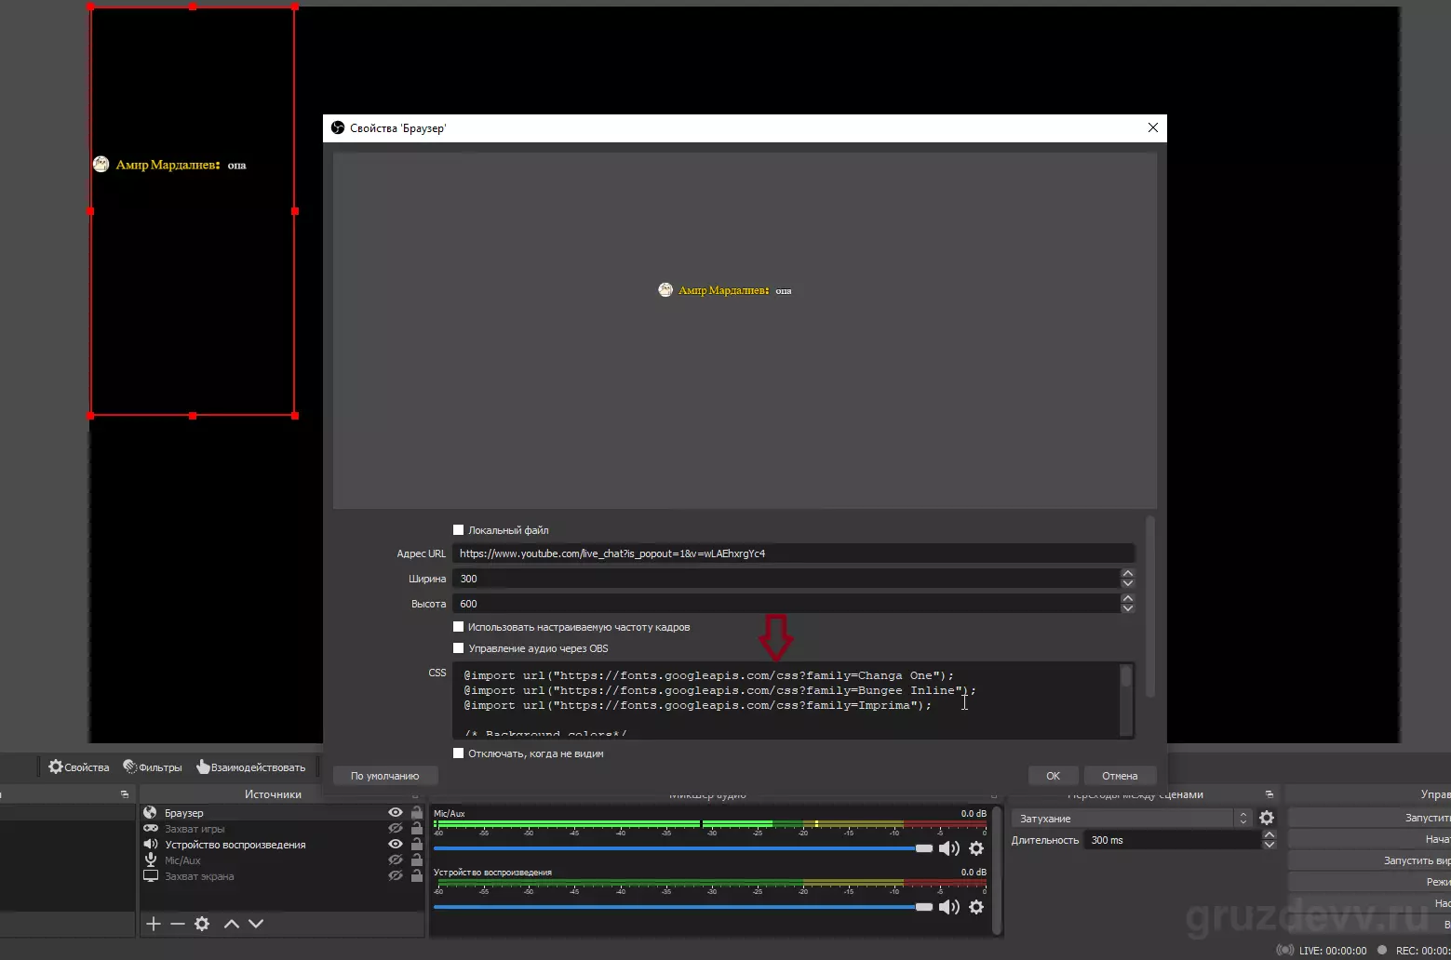This screenshot has height=960, width=1451.
Task: Click the Высота field showing 600
Action: (x=786, y=604)
